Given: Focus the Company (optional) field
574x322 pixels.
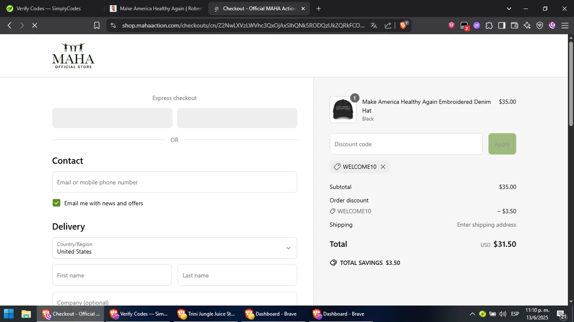Looking at the screenshot, I should click(x=174, y=299).
